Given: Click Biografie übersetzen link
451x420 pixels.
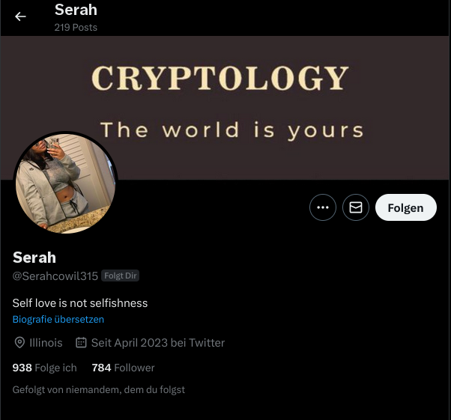Looking at the screenshot, I should tap(58, 320).
